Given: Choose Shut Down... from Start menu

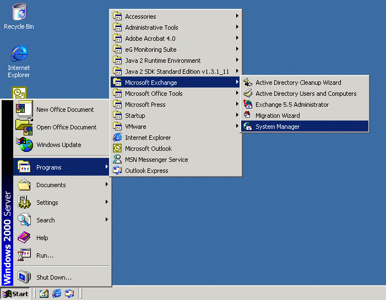Looking at the screenshot, I should 62,277.
